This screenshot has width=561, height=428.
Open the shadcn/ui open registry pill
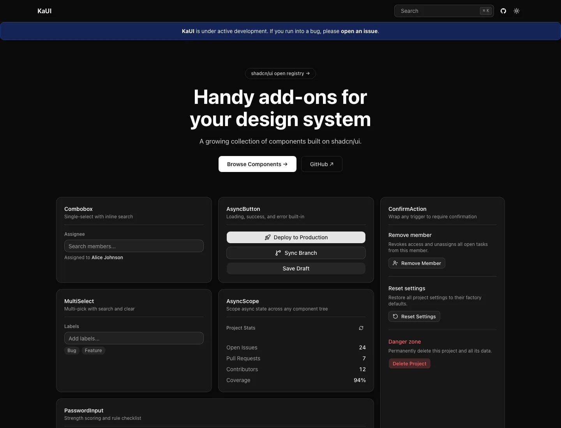pyautogui.click(x=280, y=73)
